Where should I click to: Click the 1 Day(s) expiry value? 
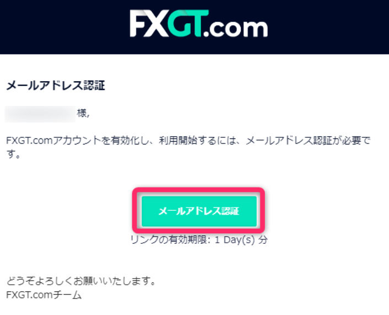(x=235, y=240)
